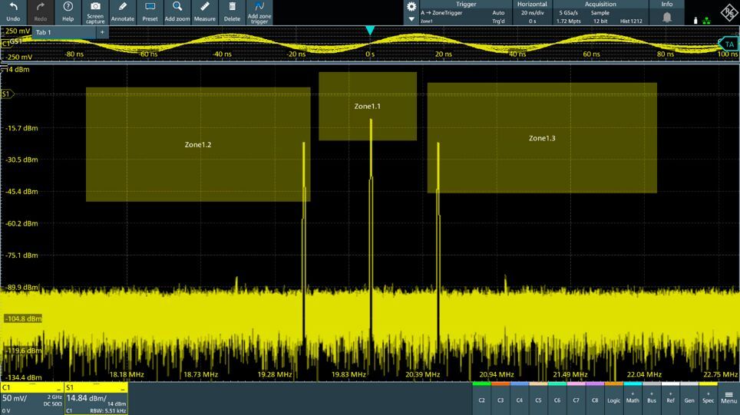Open settings gear icon
Image resolution: width=740 pixels, height=415 pixels.
(411, 6)
